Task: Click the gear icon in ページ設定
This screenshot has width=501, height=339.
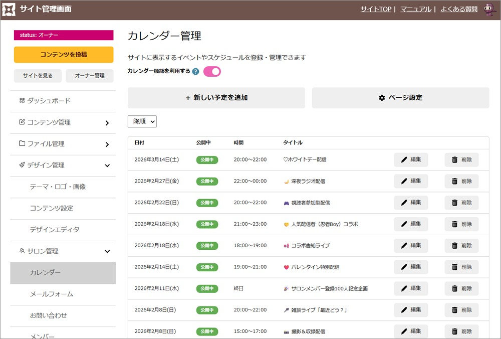Action: pyautogui.click(x=382, y=98)
